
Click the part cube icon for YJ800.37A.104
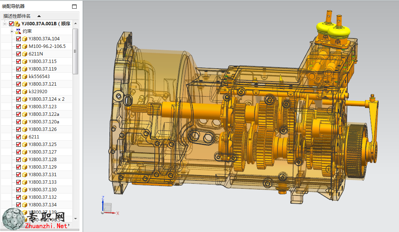click(x=25, y=39)
